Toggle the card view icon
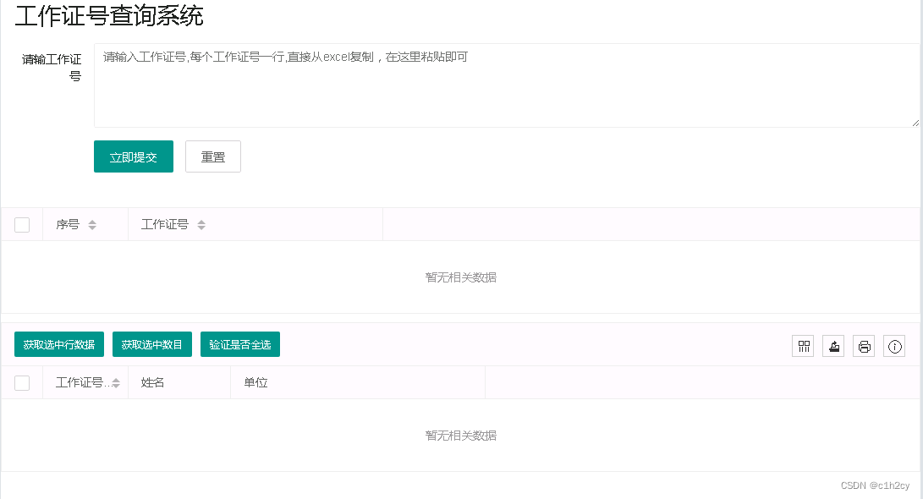The width and height of the screenshot is (923, 499). [x=803, y=345]
